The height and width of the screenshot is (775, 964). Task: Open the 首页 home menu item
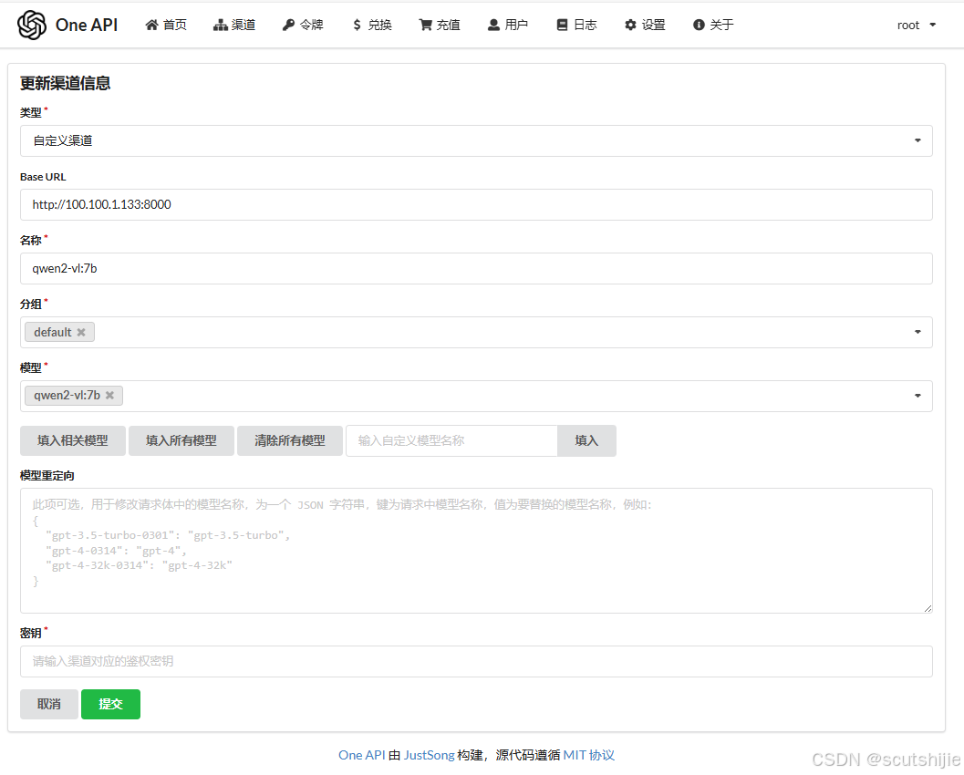(166, 25)
